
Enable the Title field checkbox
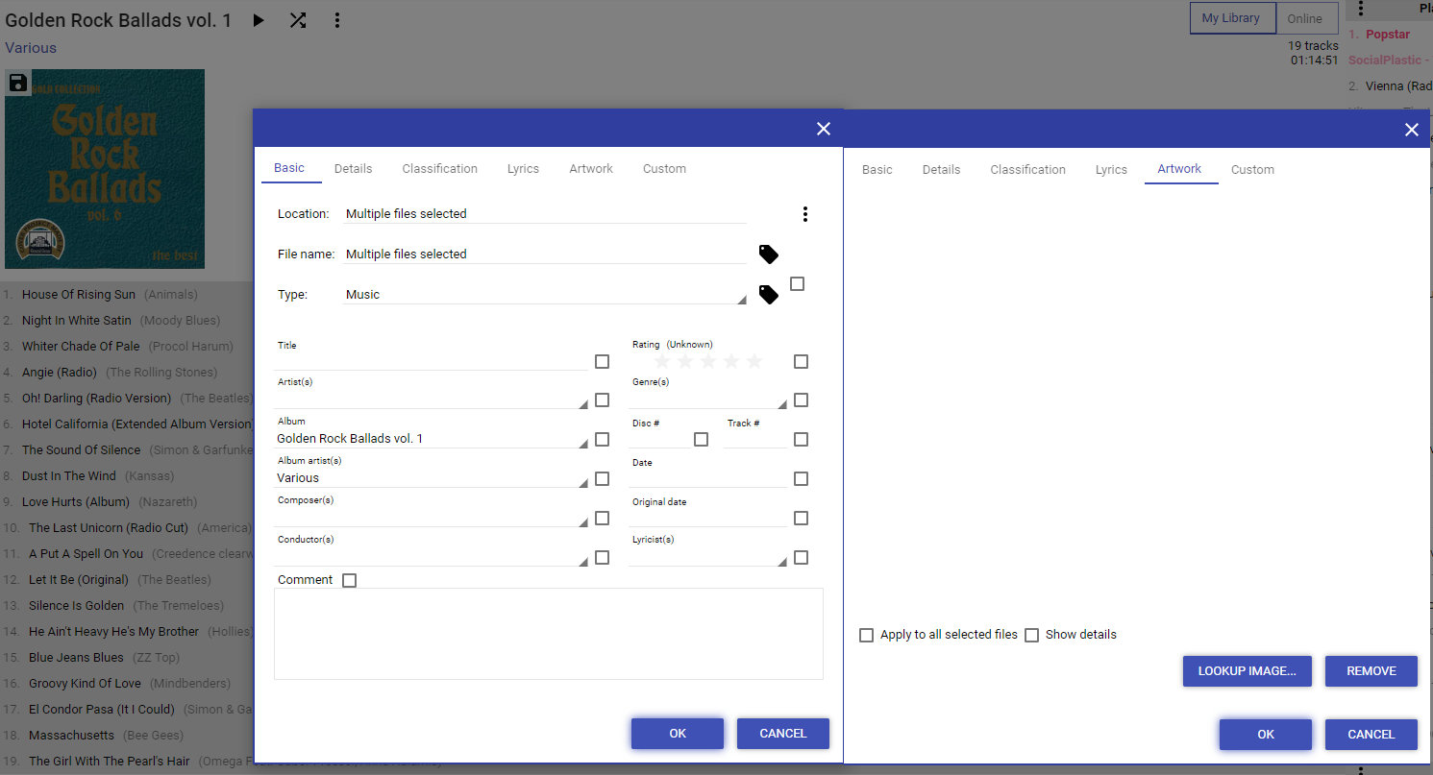(602, 361)
